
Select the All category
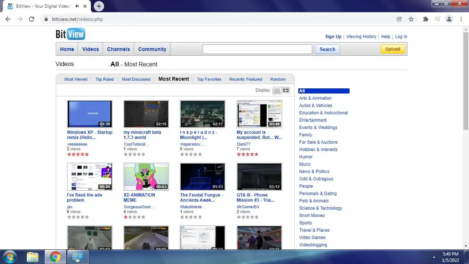pyautogui.click(x=324, y=91)
